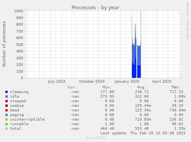This screenshot has height=142, width=191.
Task: Click the total max value 1.55k
Action: pyautogui.click(x=180, y=129)
